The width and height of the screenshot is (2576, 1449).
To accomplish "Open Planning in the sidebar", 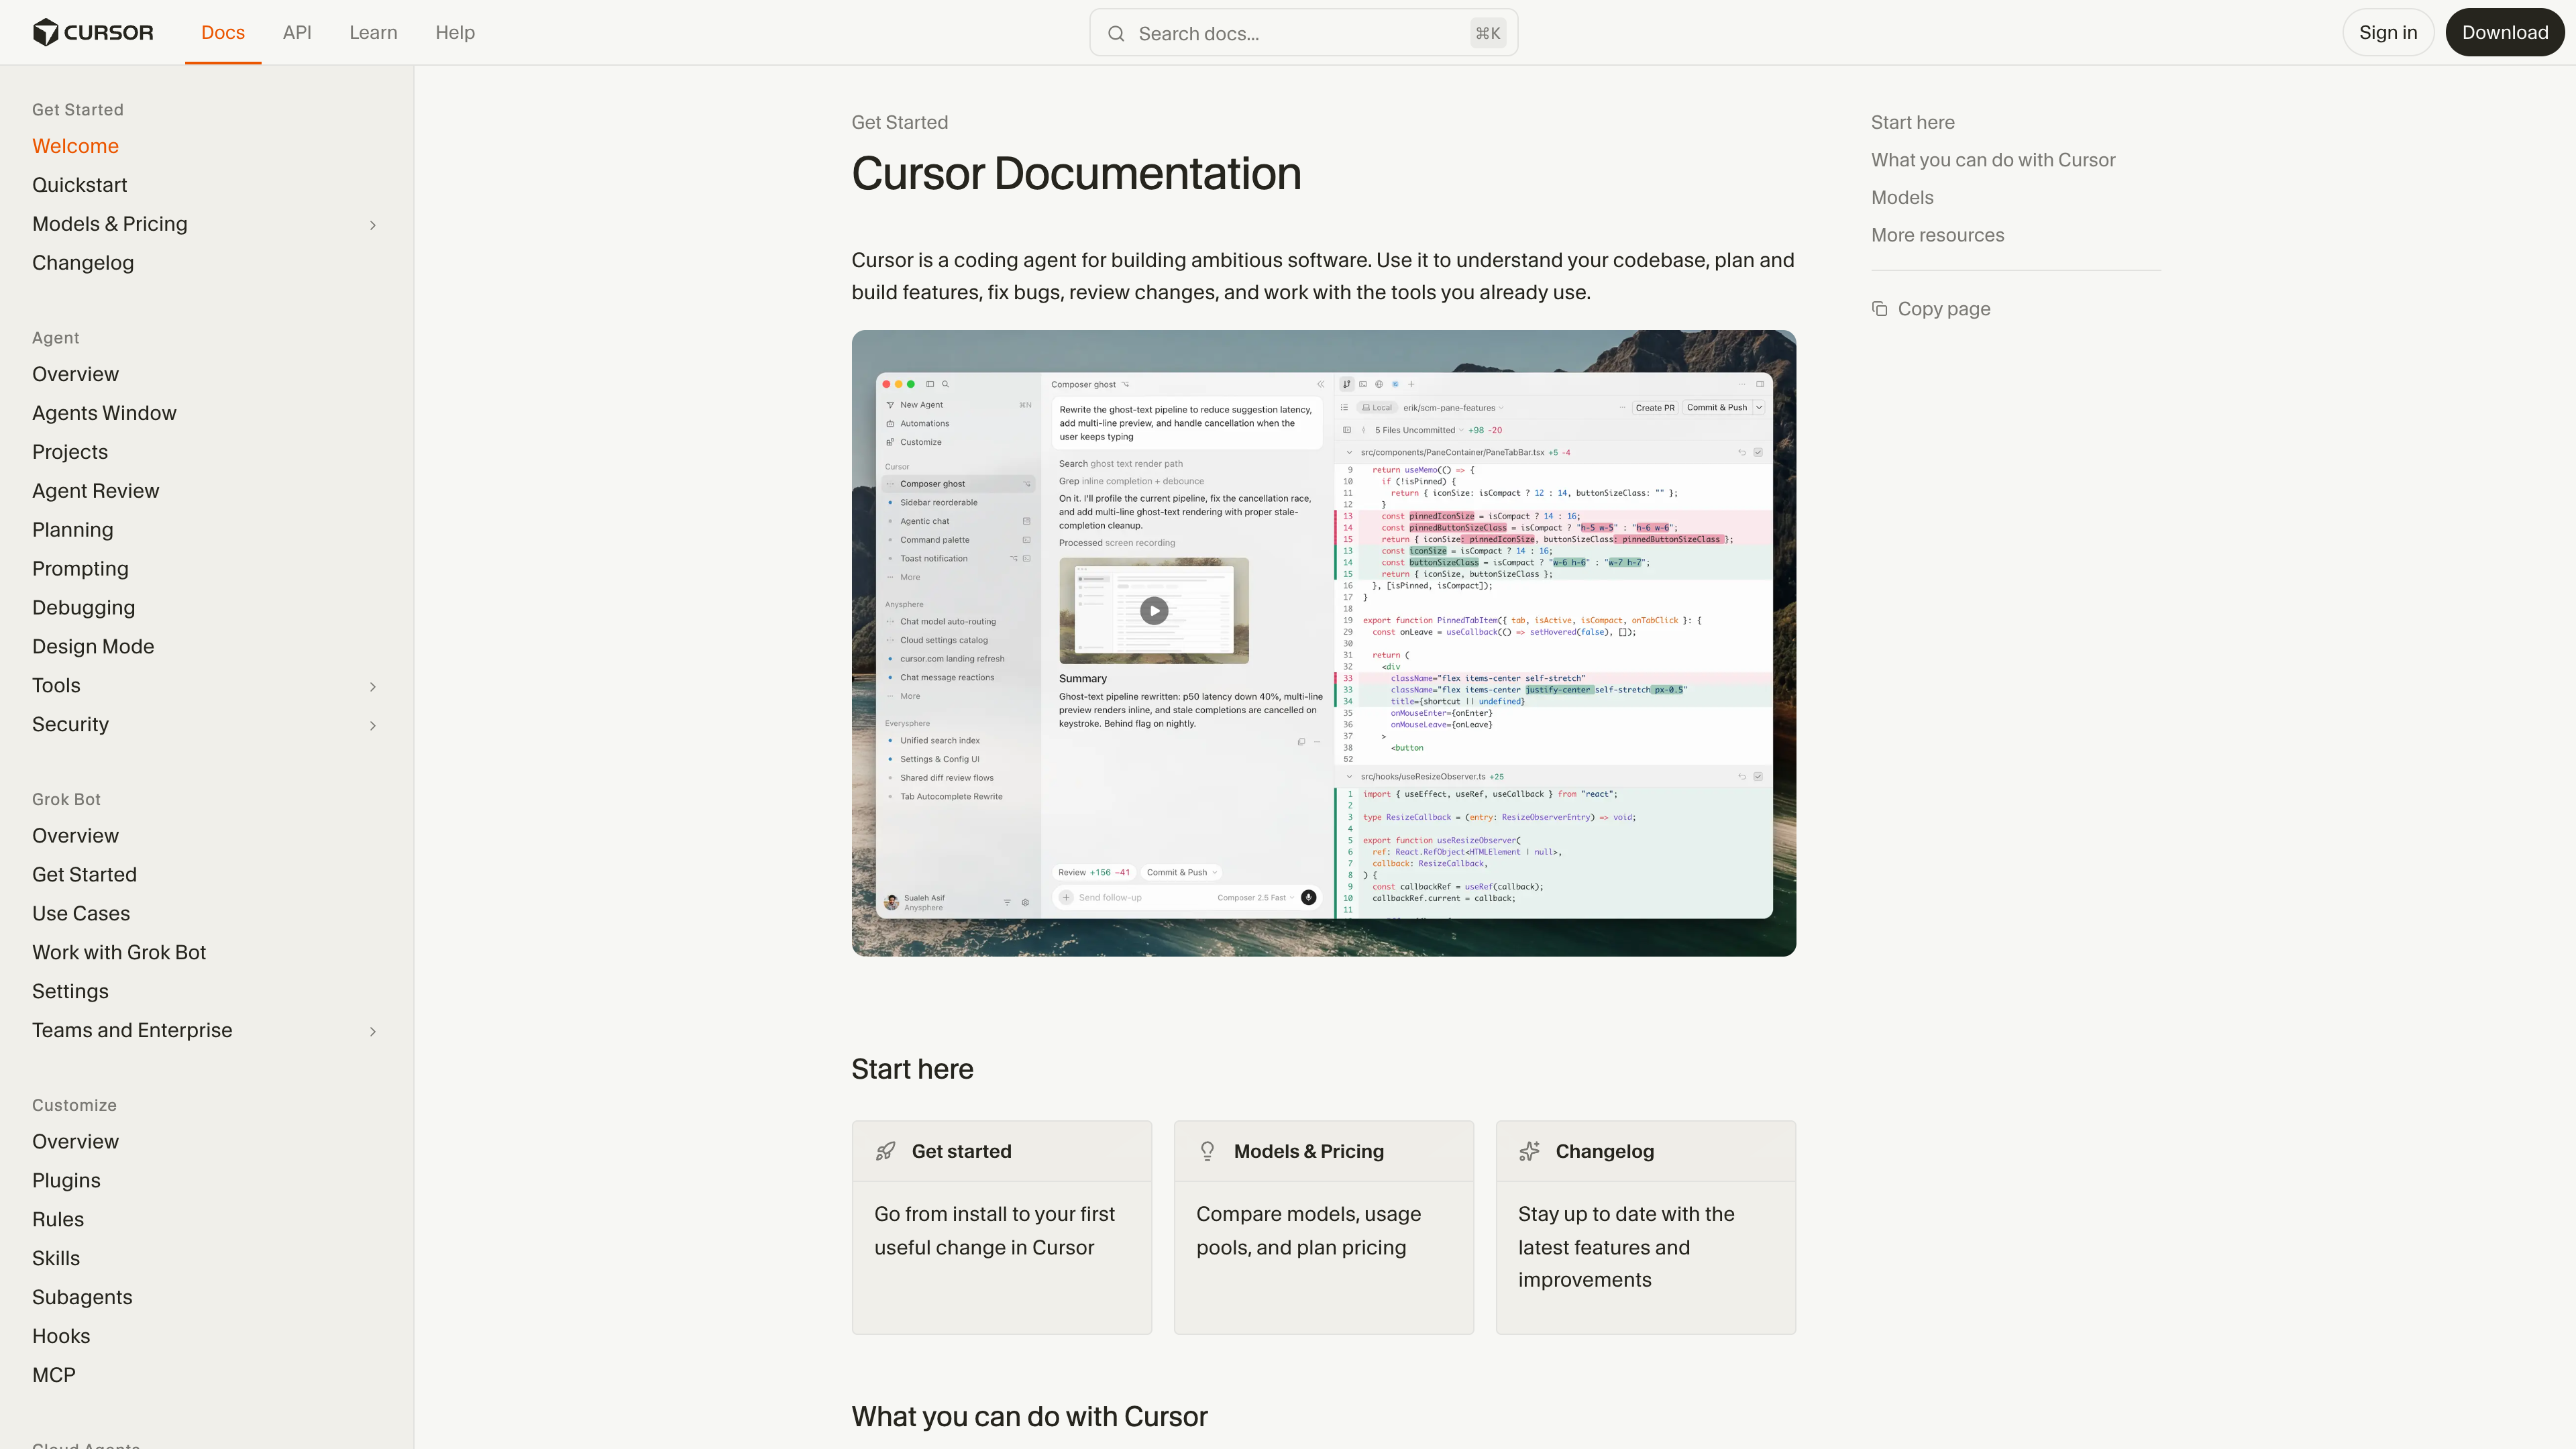I will (72, 530).
